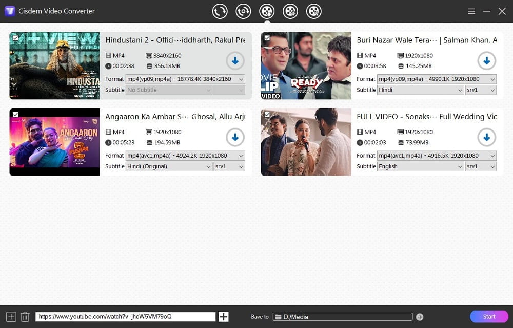Viewport: 513px width, 328px height.
Task: Delete items using the trash icon
Action: click(25, 317)
